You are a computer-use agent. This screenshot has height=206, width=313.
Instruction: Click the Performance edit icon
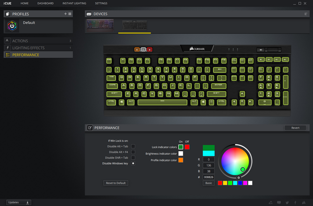[x=90, y=128]
